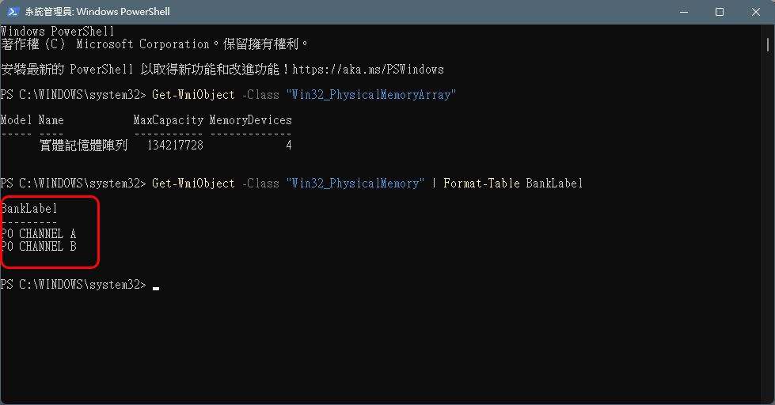Click the MemoryDevices value 4
The width and height of the screenshot is (775, 405).
[288, 146]
